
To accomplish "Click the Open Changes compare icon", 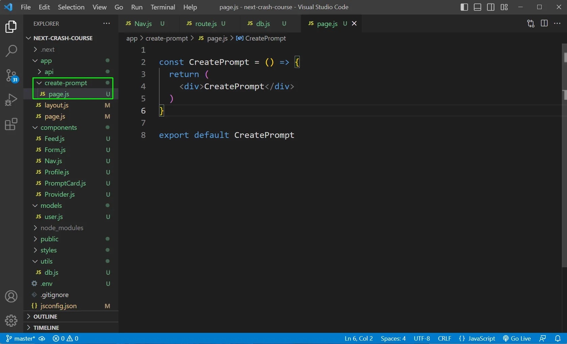I will pos(531,23).
